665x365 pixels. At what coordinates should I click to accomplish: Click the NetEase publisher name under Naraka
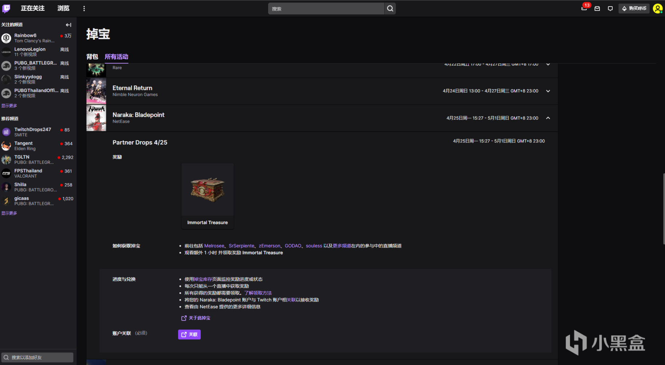click(121, 122)
